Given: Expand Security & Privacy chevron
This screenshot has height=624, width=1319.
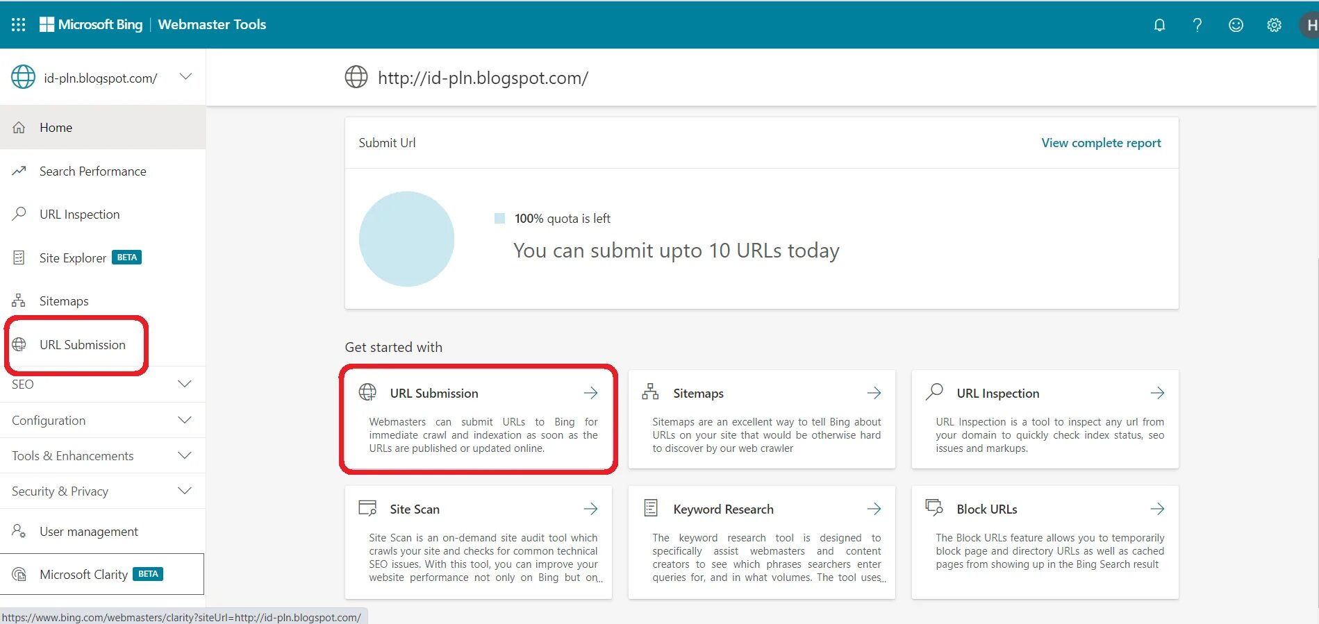Looking at the screenshot, I should (185, 491).
